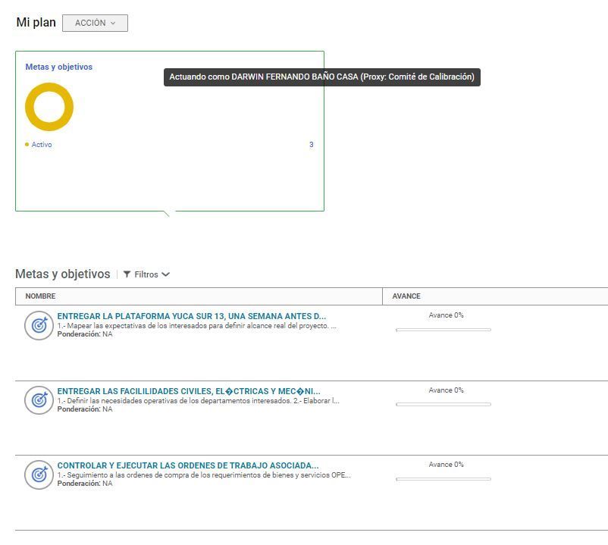Click description '1.- Seguimiento a las ordenes de compra'
This screenshot has width=608, height=545.
[x=204, y=475]
